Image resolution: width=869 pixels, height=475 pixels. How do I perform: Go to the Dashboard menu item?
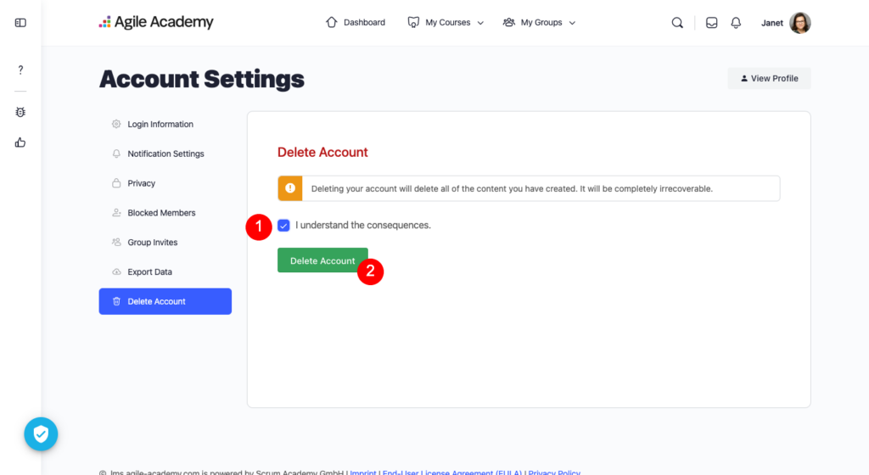(x=356, y=23)
